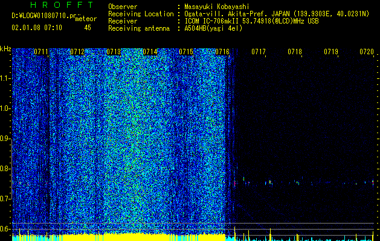380x241 pixels.
Task: Click the date stamp 02.01.08 07:10
Action: (37, 28)
